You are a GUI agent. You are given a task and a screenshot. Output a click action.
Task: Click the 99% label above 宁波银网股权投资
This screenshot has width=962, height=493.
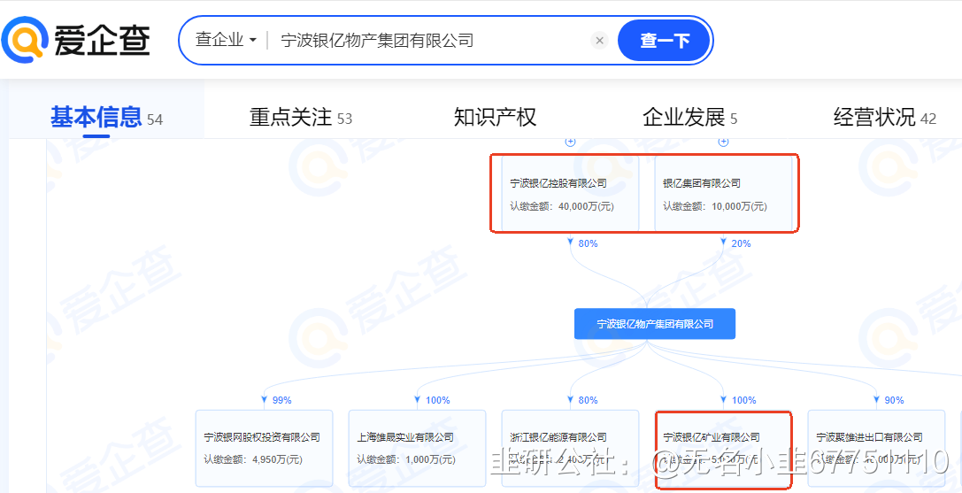(x=281, y=400)
